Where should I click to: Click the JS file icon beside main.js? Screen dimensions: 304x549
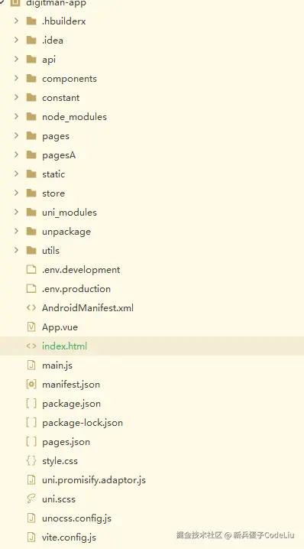[x=31, y=365]
